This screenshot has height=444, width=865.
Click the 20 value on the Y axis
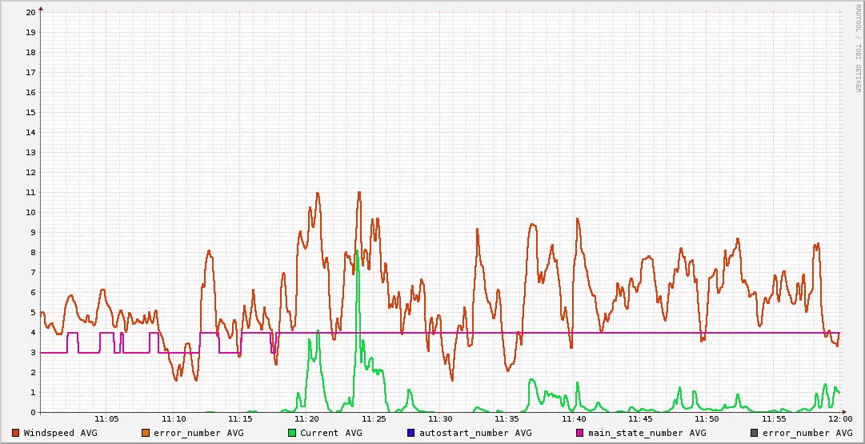30,12
